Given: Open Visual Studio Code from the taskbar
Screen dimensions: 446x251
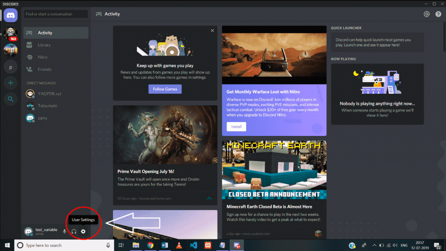Looking at the screenshot, I should (194, 245).
